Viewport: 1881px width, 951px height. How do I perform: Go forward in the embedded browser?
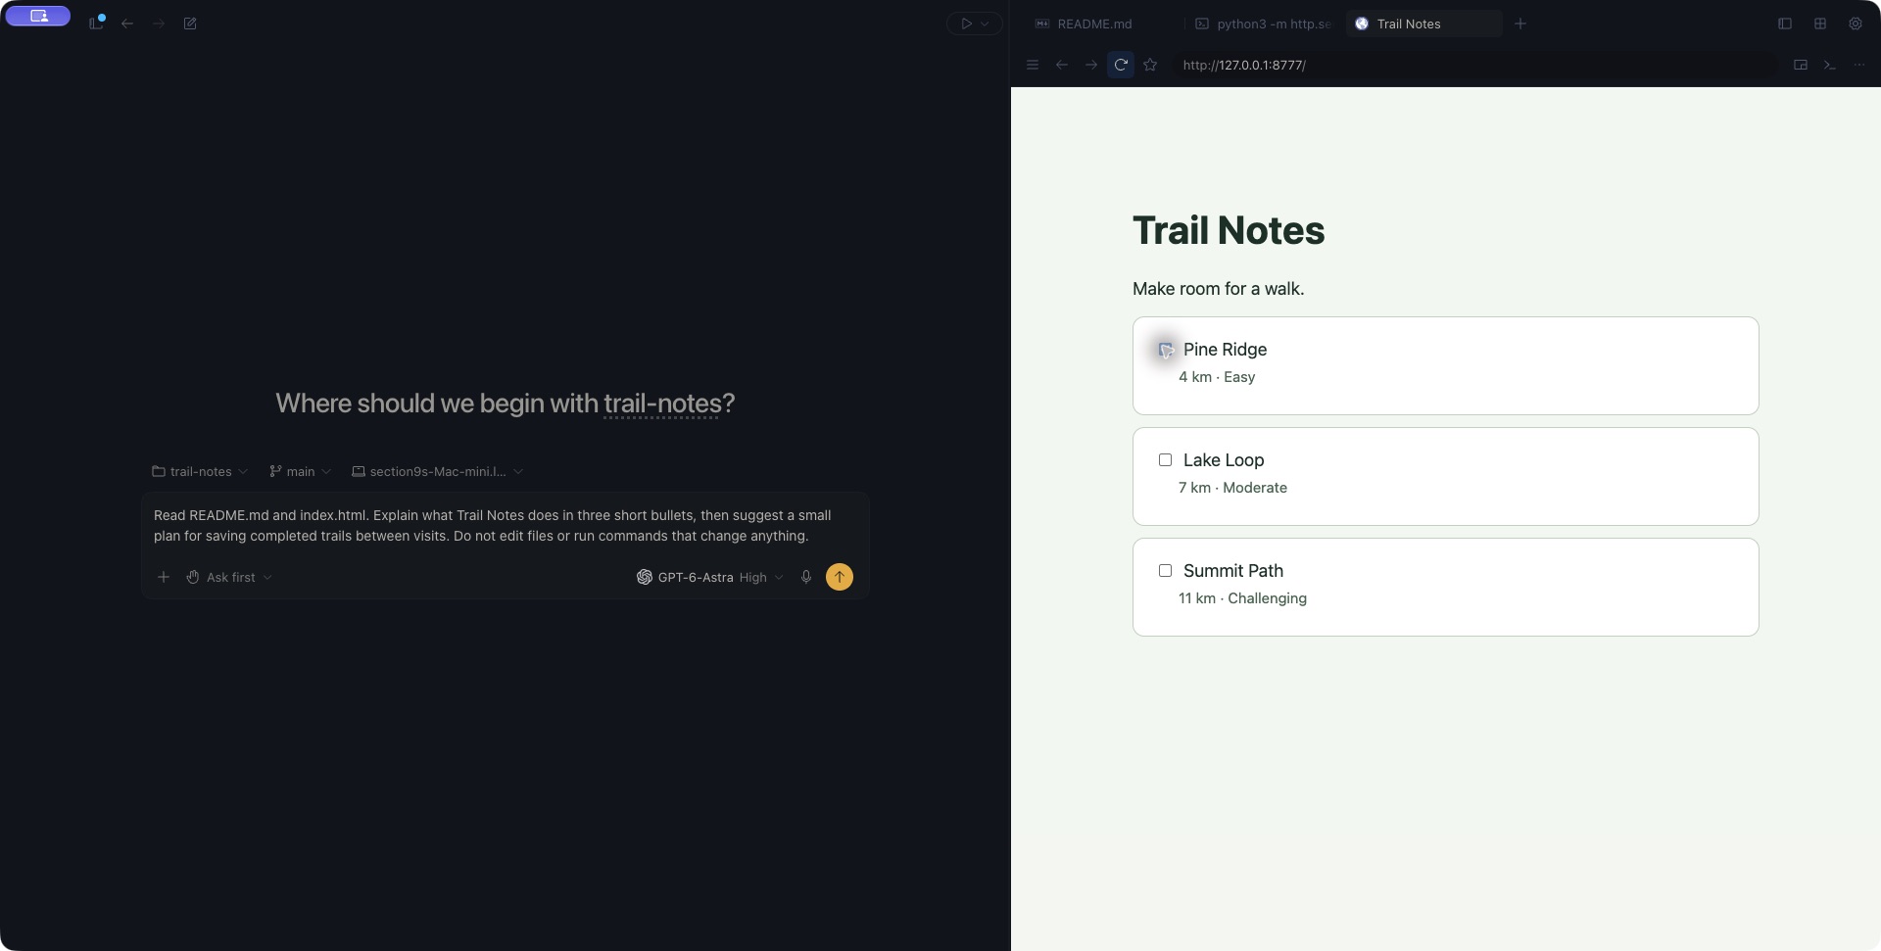coord(1091,65)
